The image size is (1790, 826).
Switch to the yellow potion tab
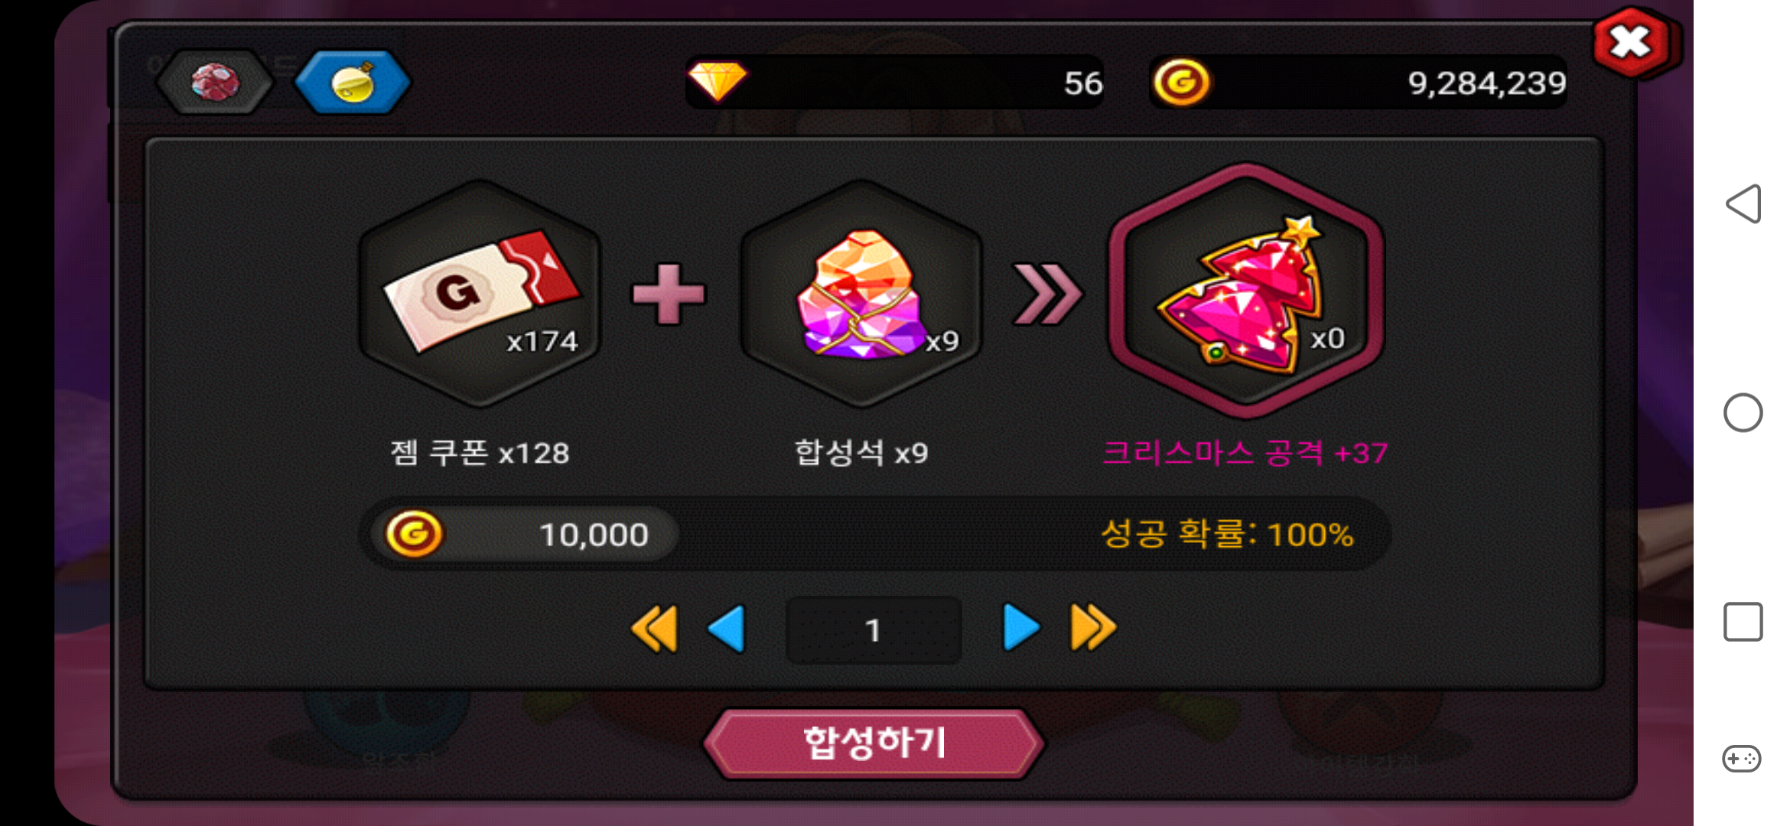click(353, 82)
